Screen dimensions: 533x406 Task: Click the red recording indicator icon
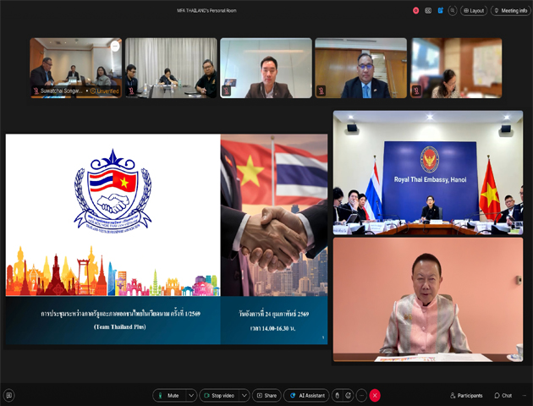(415, 10)
